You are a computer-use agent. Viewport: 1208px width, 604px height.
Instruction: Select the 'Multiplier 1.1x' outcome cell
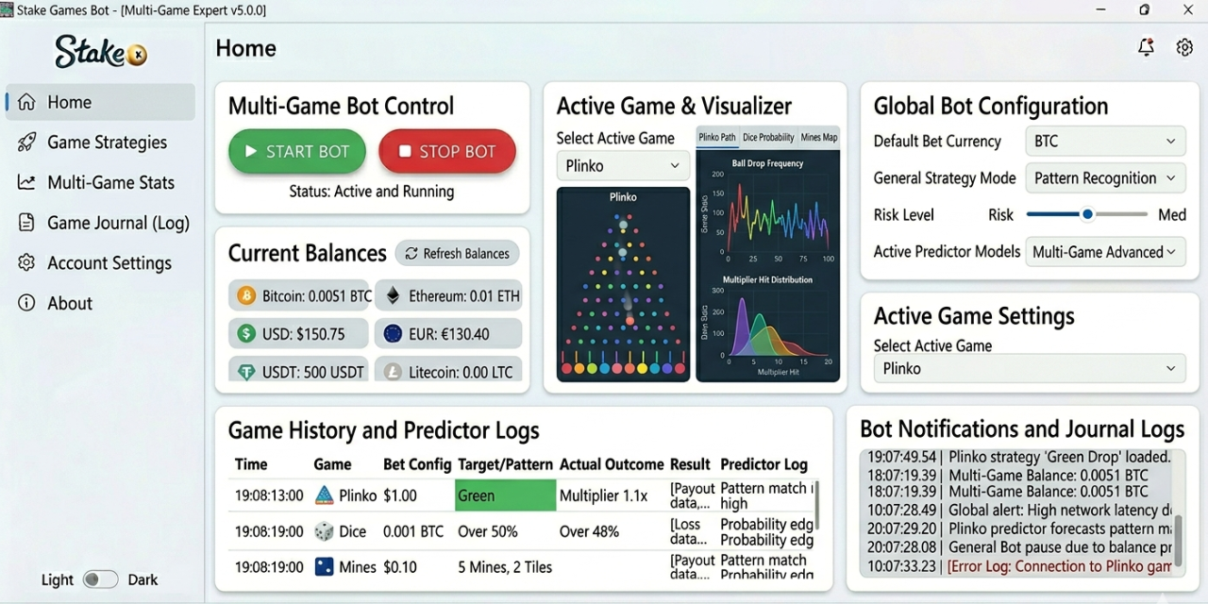tap(604, 495)
